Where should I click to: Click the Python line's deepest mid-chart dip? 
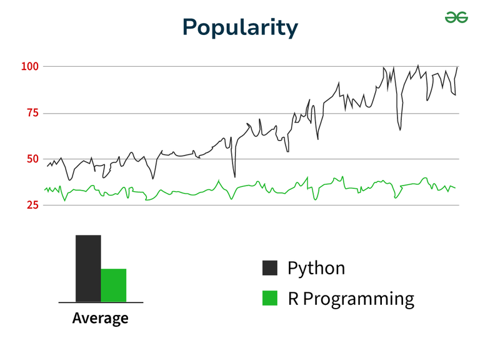click(x=235, y=177)
